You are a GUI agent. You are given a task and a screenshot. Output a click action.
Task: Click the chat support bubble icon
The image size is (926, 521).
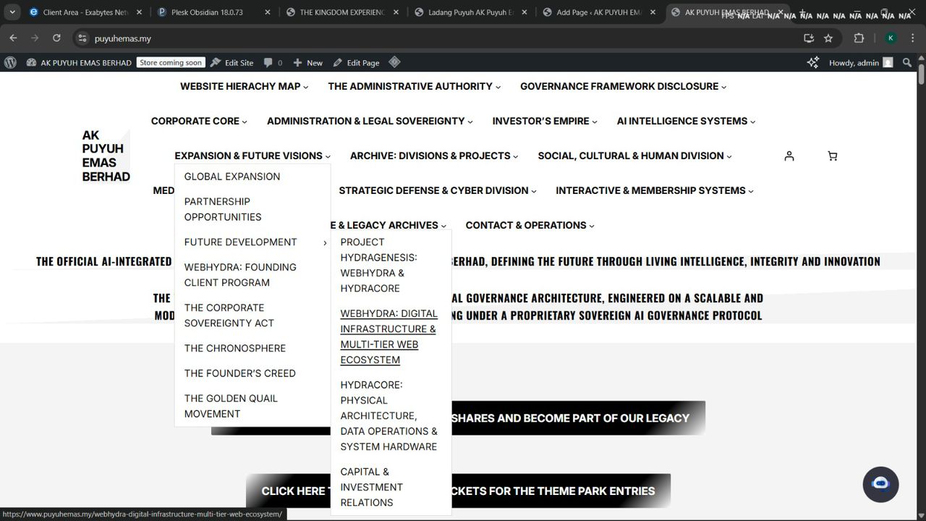[x=880, y=484]
